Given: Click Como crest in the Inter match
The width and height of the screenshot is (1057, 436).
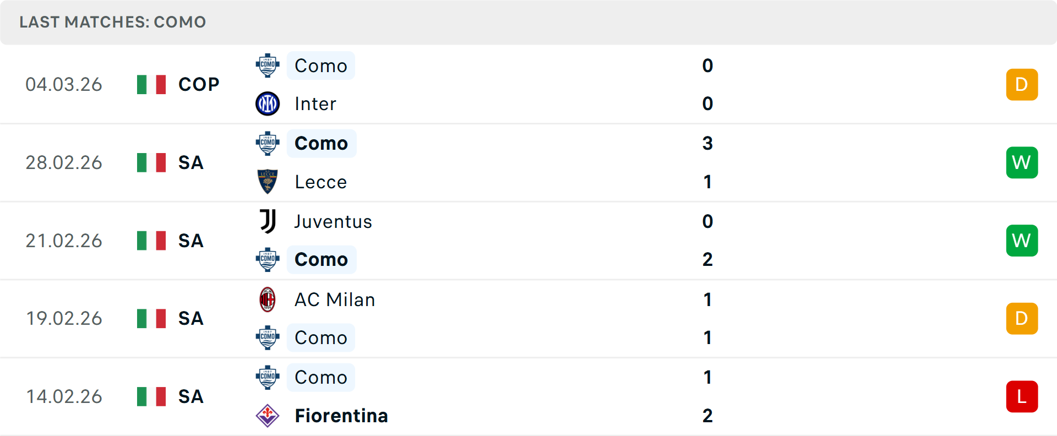Looking at the screenshot, I should tap(268, 66).
